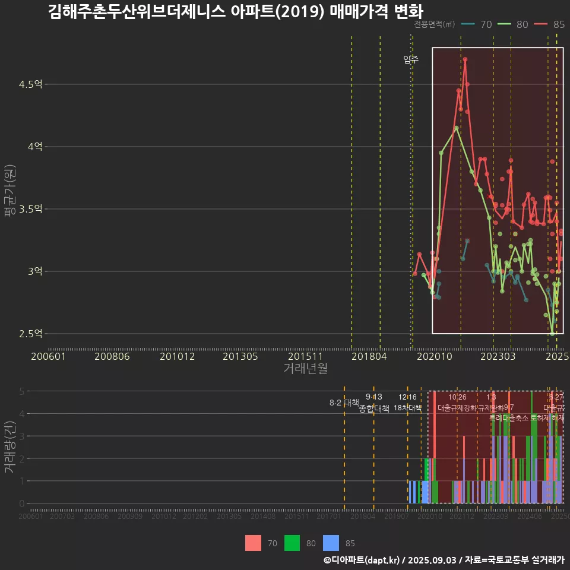
Task: Click the '9·13' policy date label
Action: tap(373, 397)
